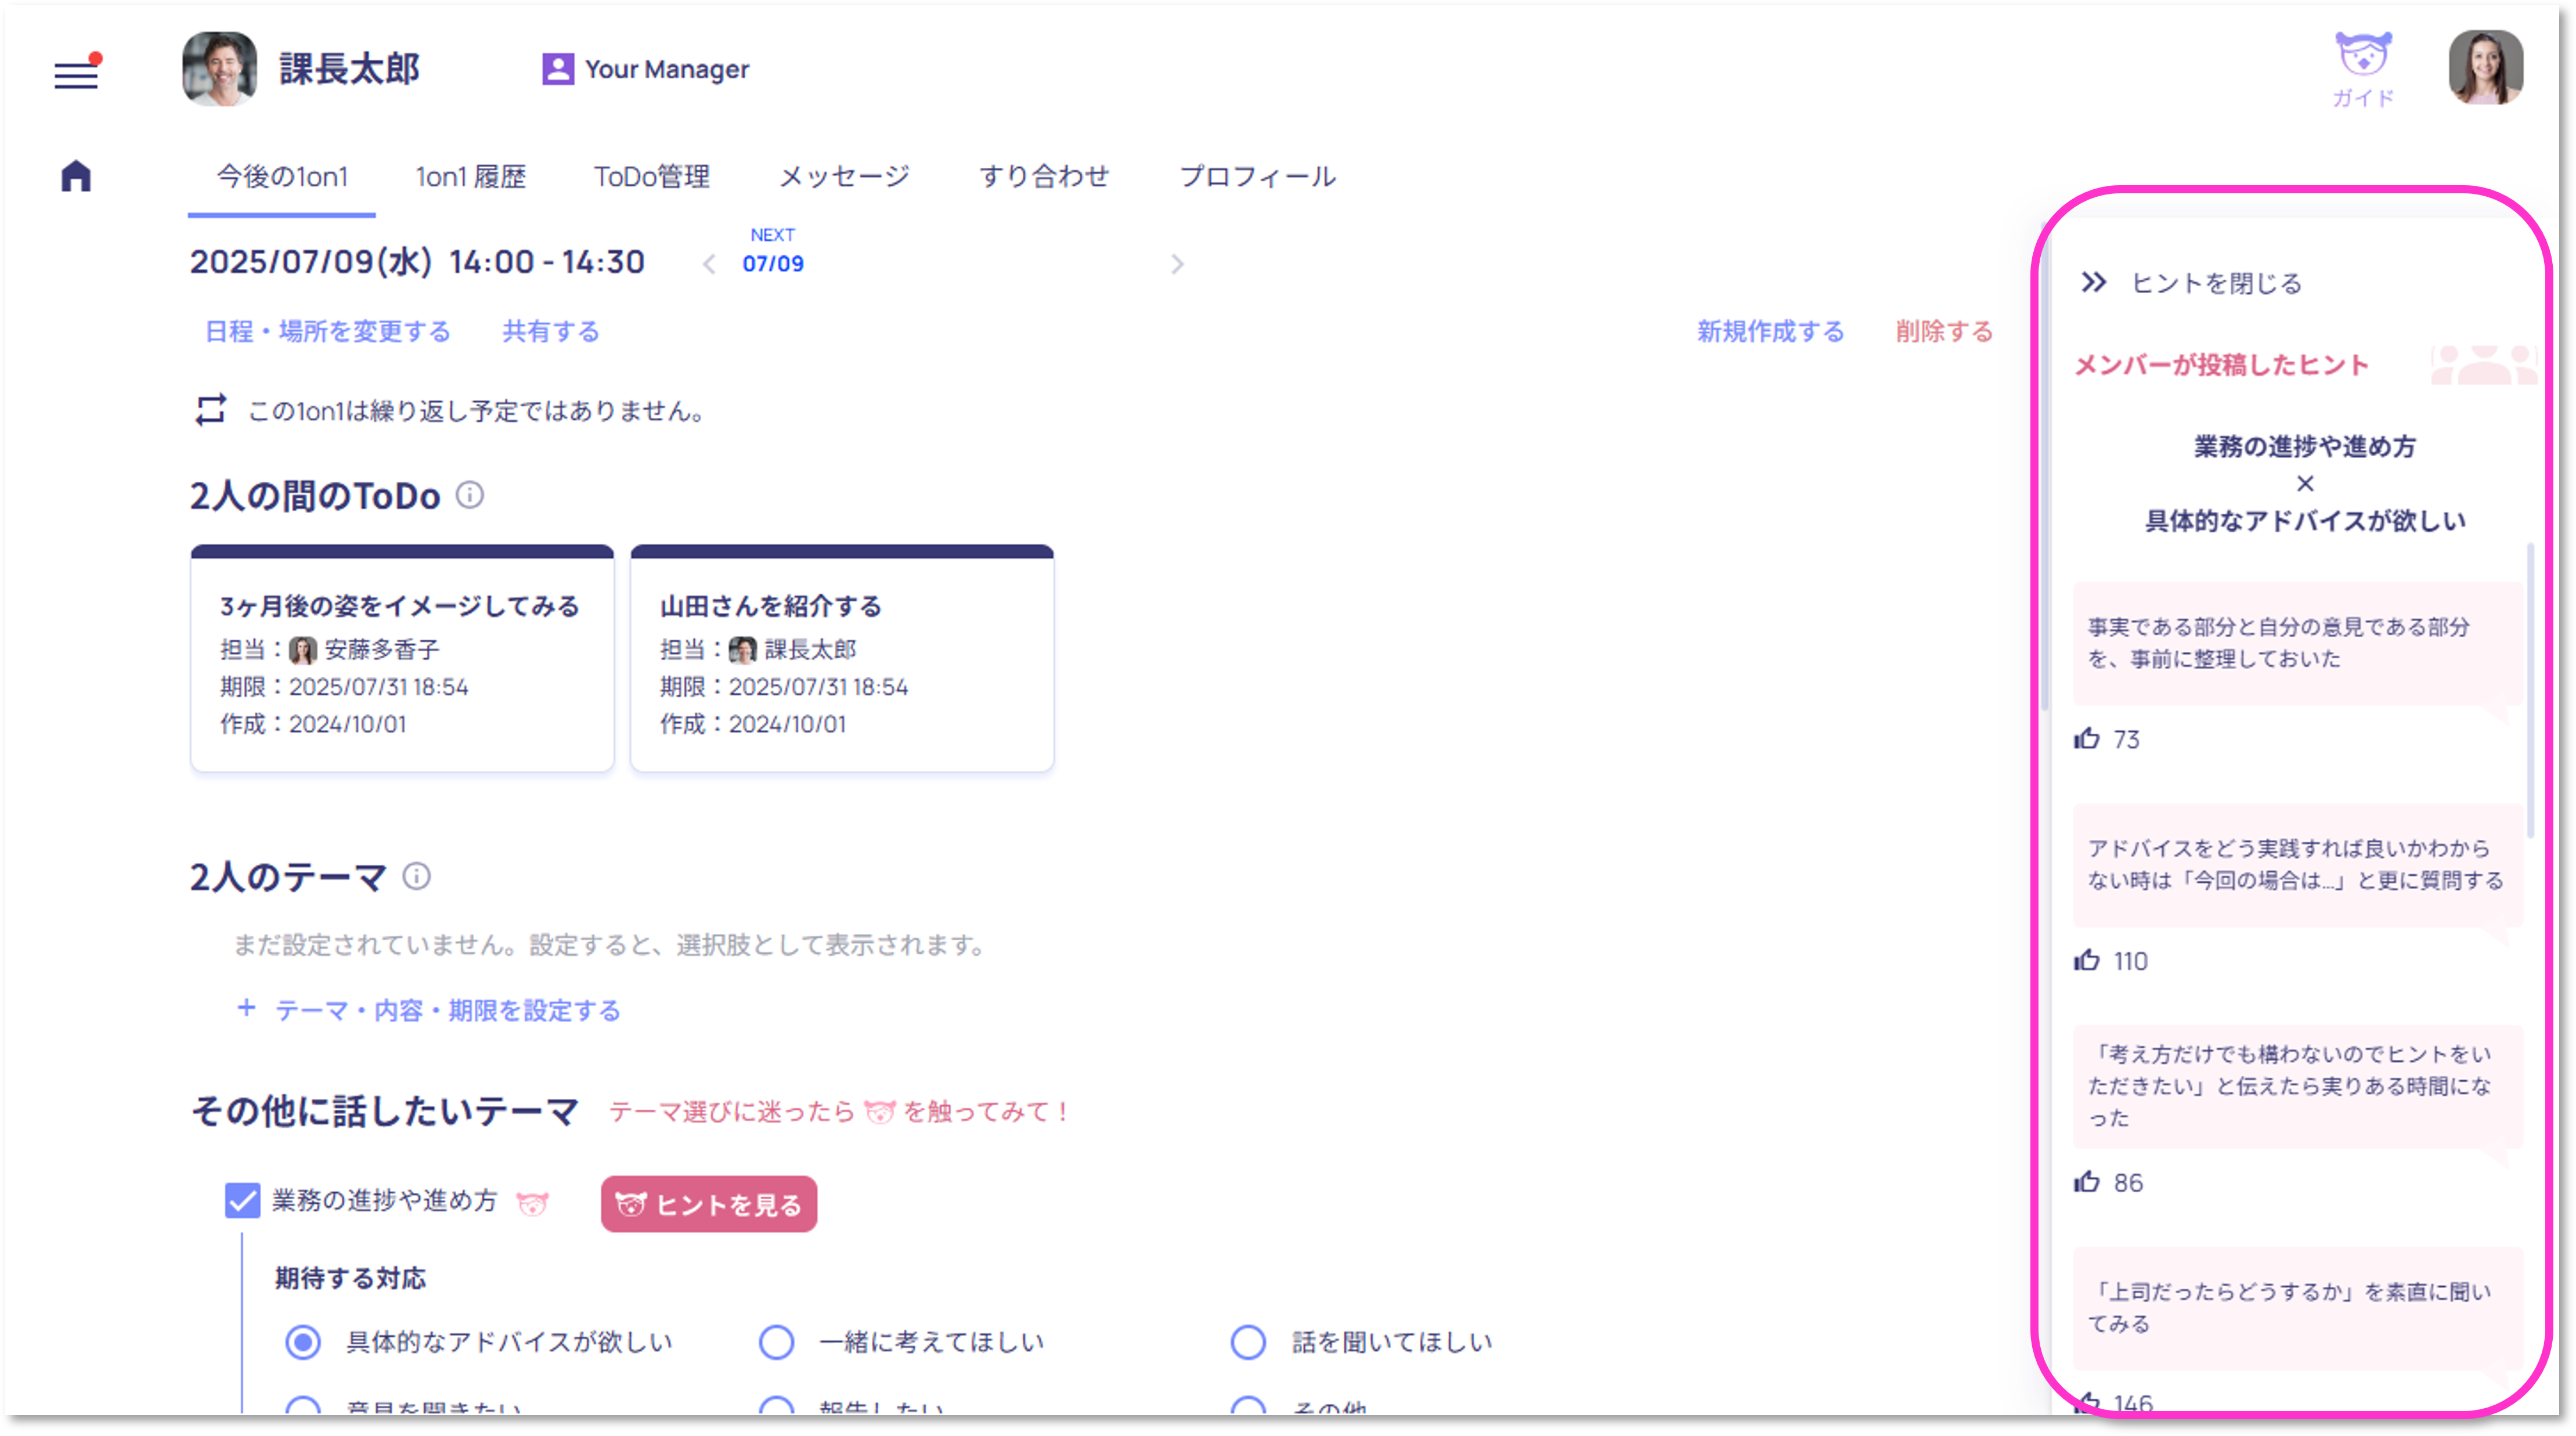The height and width of the screenshot is (1436, 2576).
Task: Click 期待する対応 label
Action: click(350, 1277)
